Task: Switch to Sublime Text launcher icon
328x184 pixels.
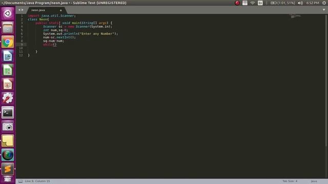Action: pyautogui.click(x=8, y=169)
